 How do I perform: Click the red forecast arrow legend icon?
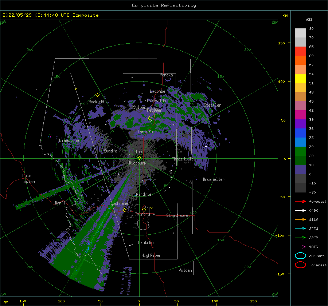[x=300, y=201]
